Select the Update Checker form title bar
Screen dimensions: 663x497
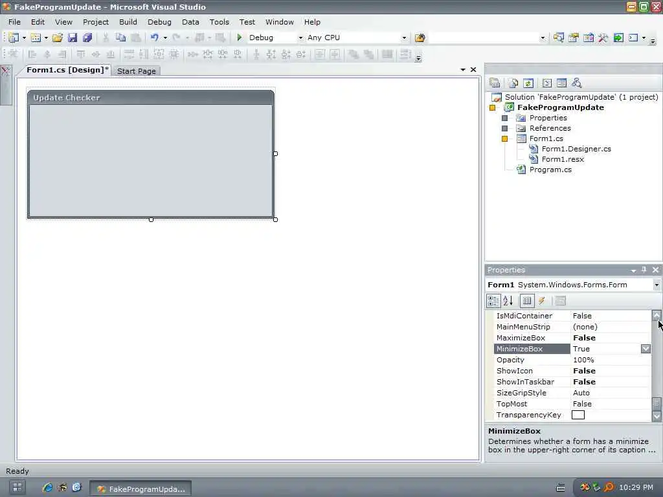pos(151,98)
